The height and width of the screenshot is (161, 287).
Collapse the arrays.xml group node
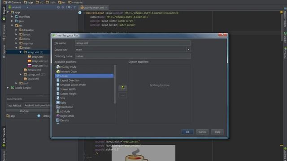(21, 52)
